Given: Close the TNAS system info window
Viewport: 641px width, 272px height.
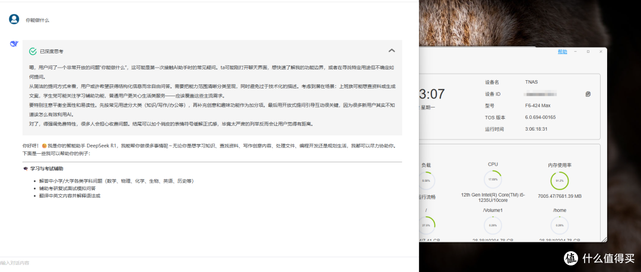Looking at the screenshot, I should (x=601, y=52).
